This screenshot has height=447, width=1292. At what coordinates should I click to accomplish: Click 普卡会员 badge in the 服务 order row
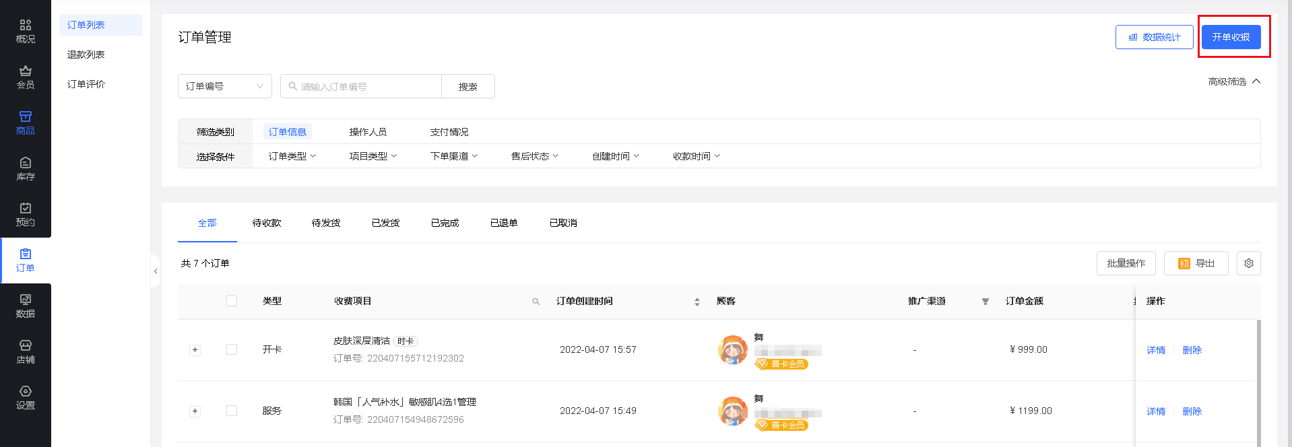(781, 425)
